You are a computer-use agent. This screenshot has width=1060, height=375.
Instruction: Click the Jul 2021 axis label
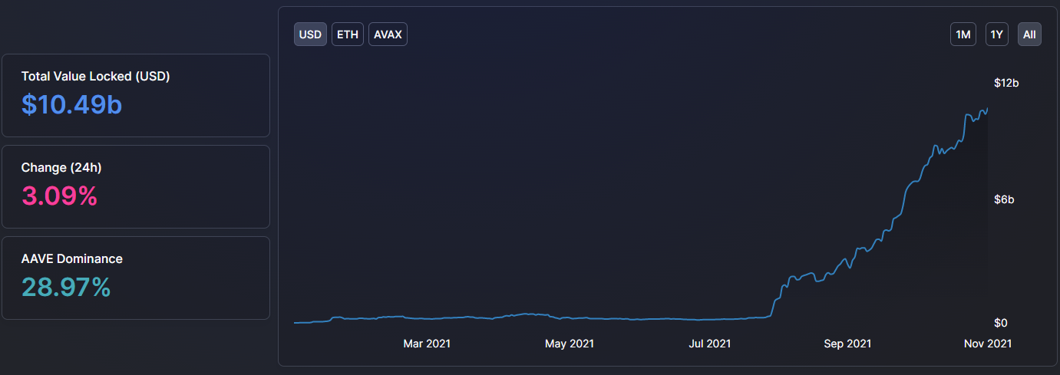(x=709, y=344)
